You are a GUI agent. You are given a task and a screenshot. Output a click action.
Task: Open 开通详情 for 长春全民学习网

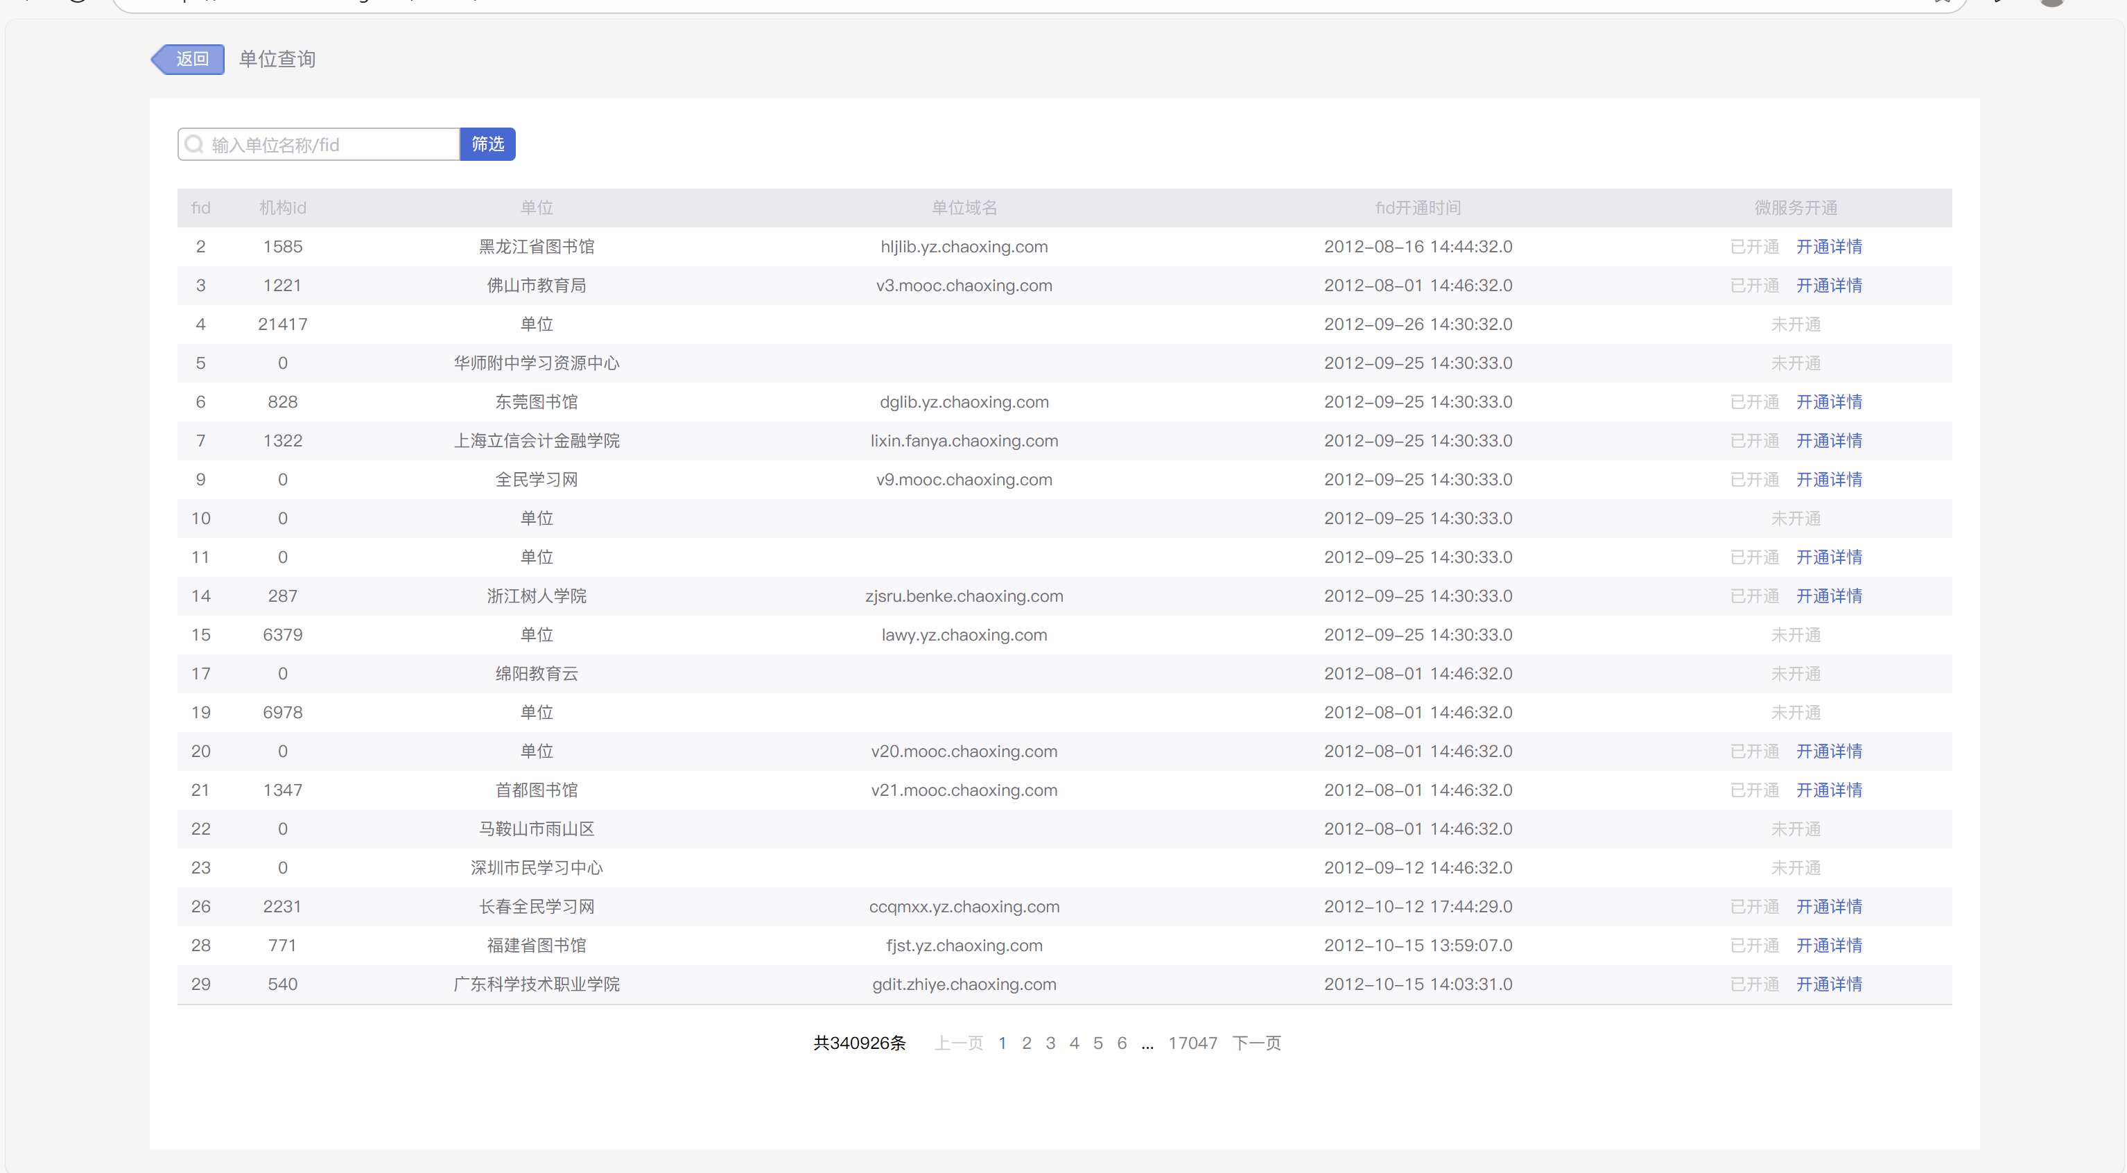[1829, 906]
